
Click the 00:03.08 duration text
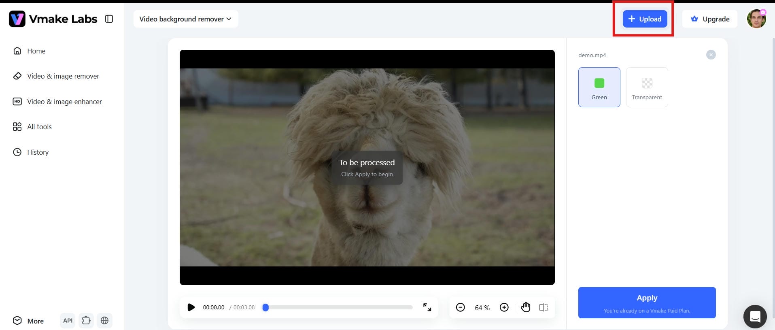coord(244,307)
